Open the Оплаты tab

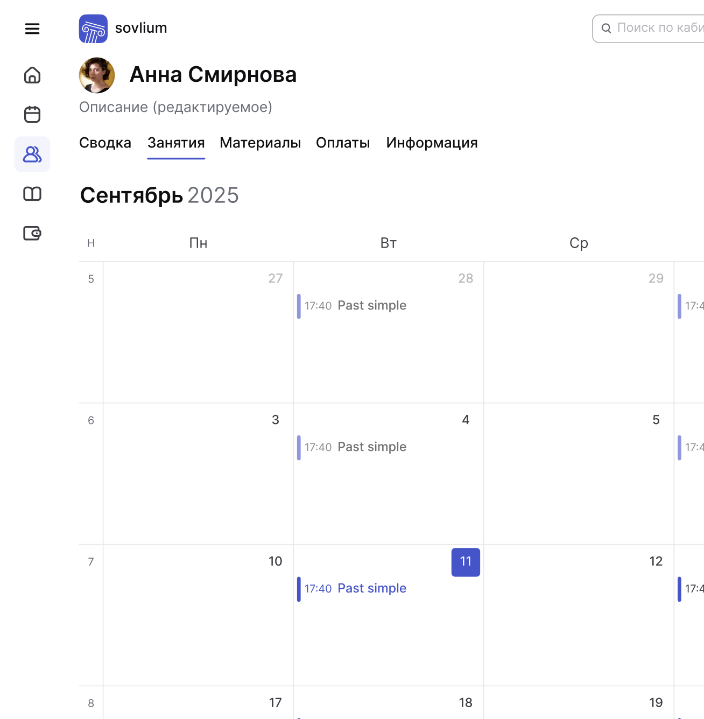tap(343, 143)
